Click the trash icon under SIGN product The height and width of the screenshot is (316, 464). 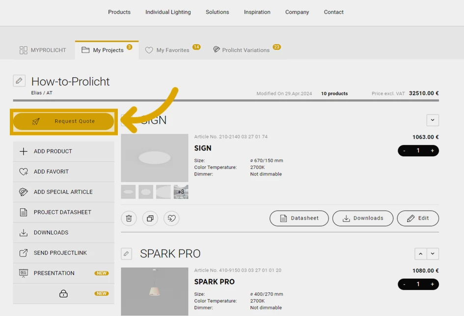coord(129,218)
